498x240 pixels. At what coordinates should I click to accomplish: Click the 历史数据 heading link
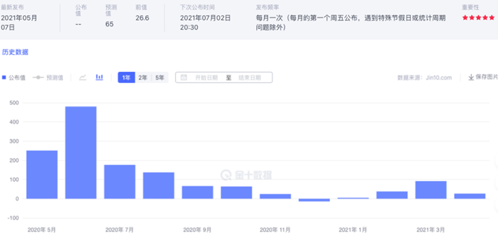coord(15,53)
